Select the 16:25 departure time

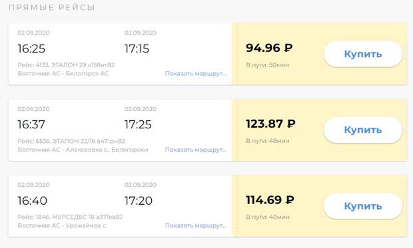coord(31,49)
